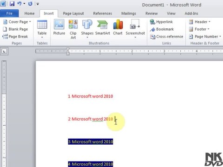This screenshot has height=167, width=223.
Task: Insert a SmartArt graphic
Action: point(103,27)
